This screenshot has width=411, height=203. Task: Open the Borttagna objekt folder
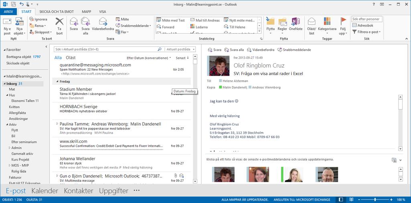(x=23, y=57)
